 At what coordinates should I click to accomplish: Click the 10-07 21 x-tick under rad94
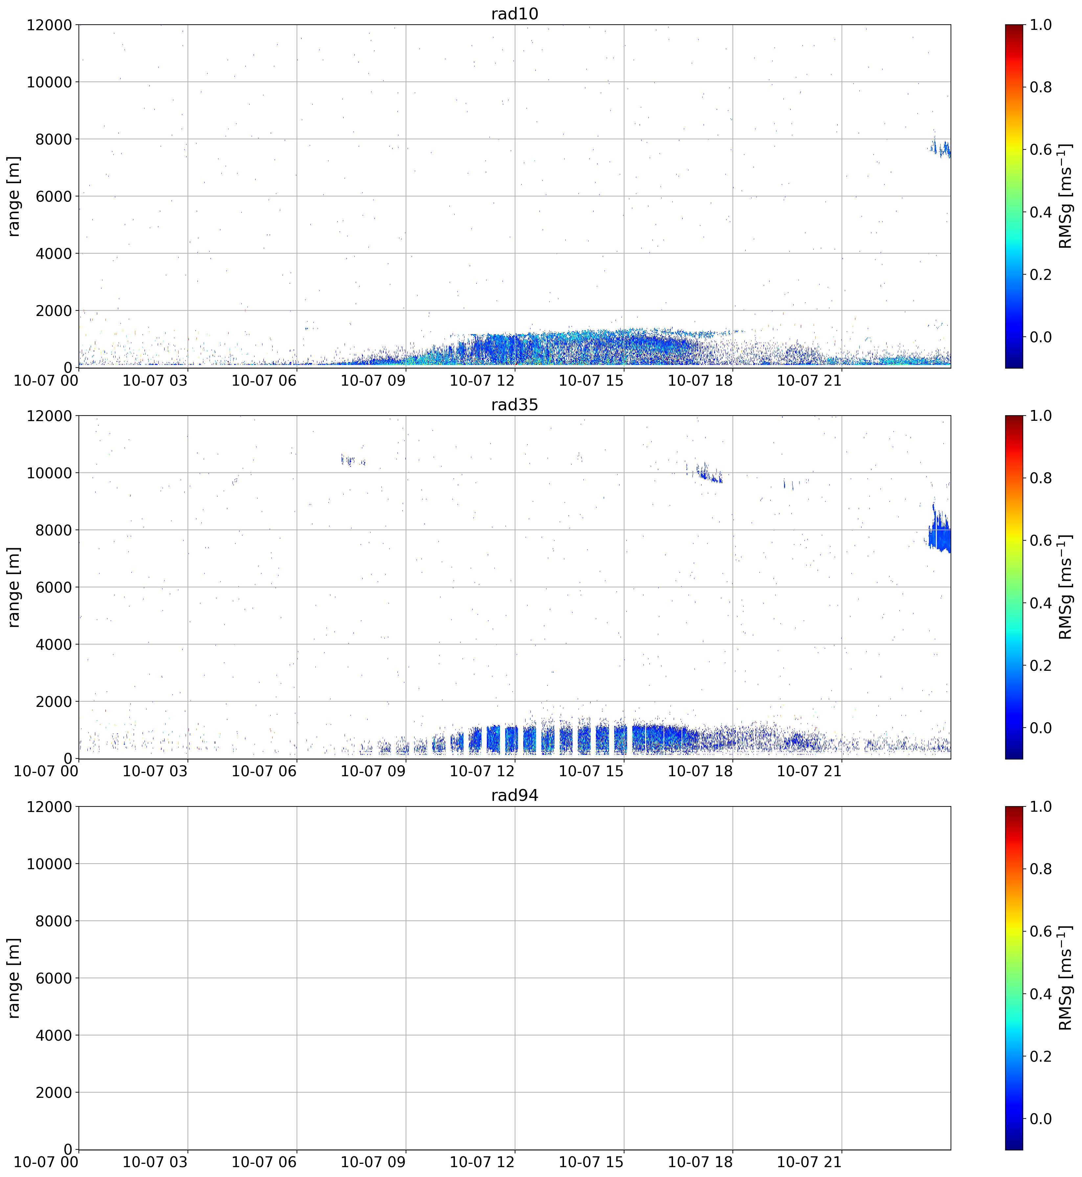click(809, 1162)
